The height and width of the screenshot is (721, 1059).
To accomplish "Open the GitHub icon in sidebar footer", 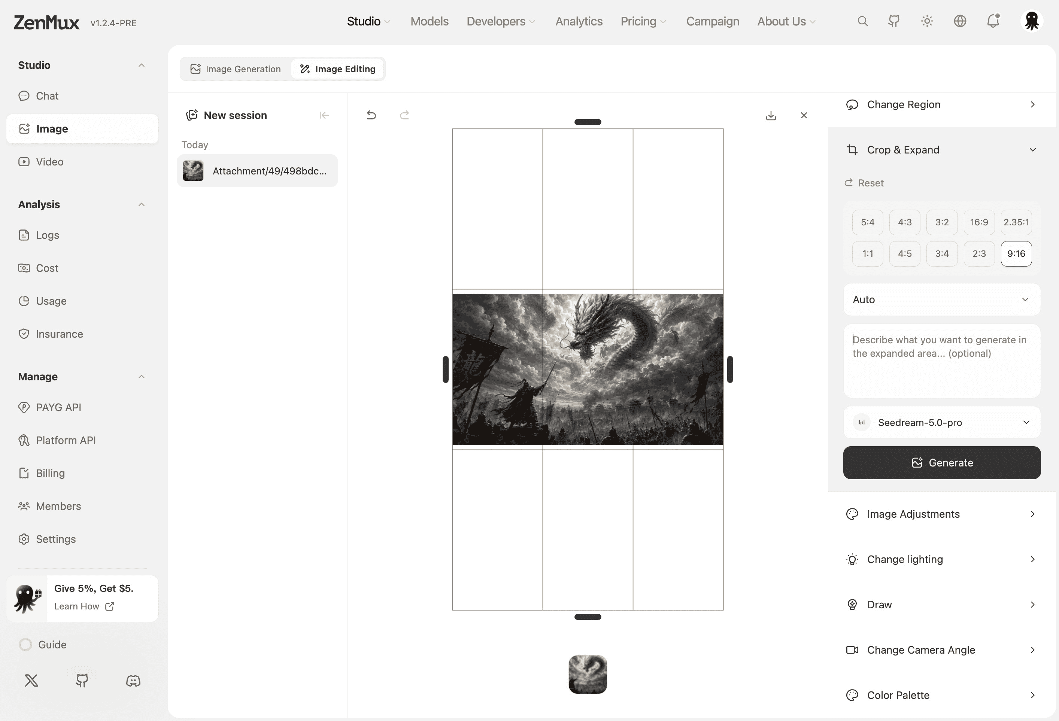I will [x=82, y=681].
